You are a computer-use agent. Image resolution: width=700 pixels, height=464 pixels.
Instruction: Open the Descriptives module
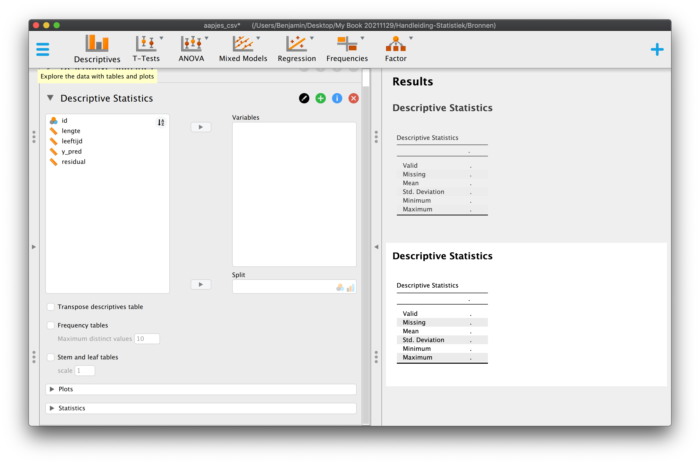coord(97,49)
